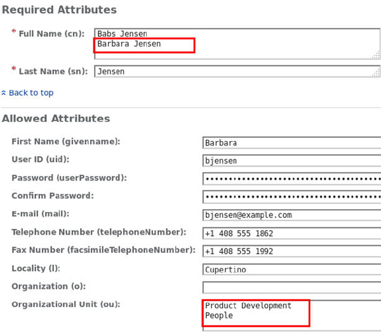
Task: Click the Full Name (cn) label
Action: coord(48,33)
